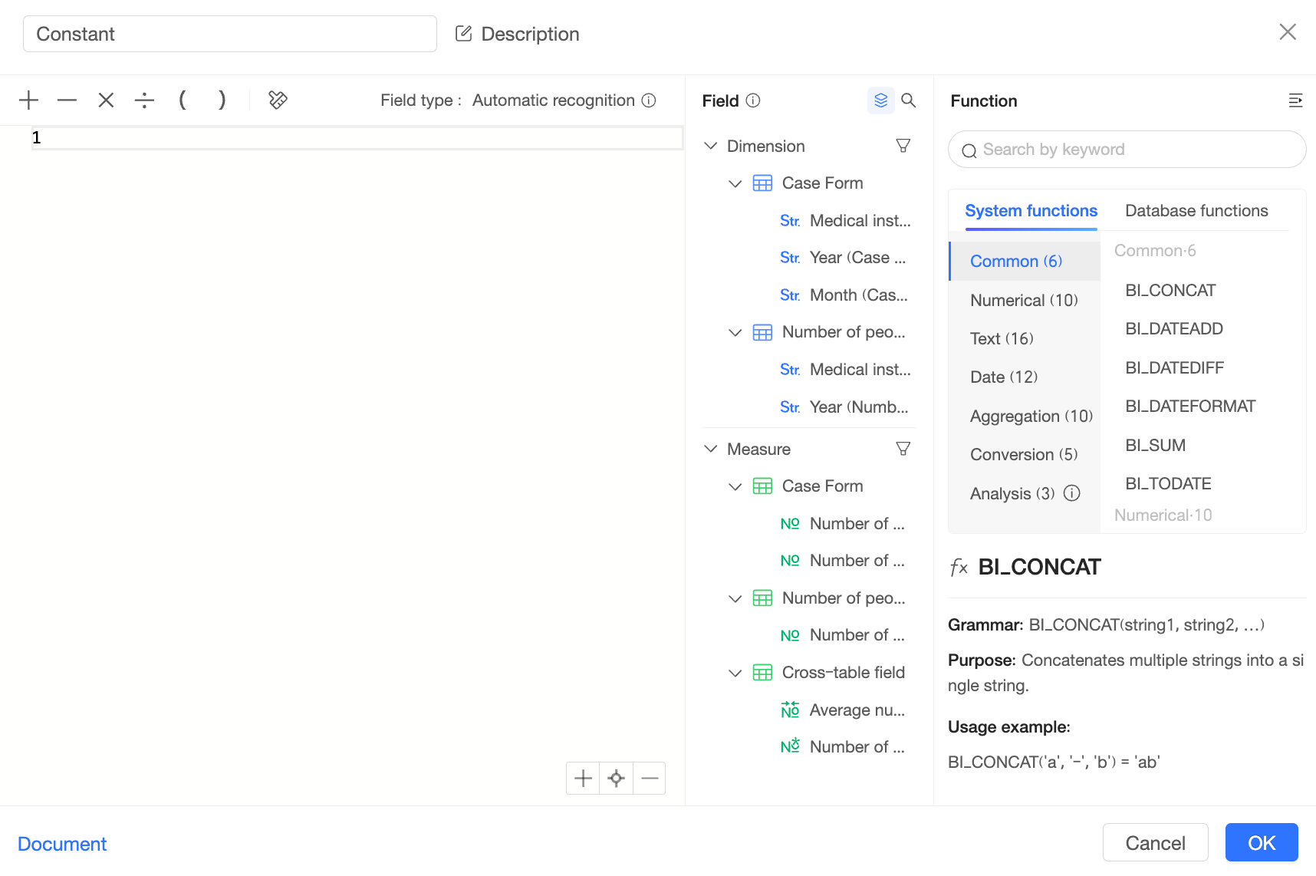The width and height of the screenshot is (1316, 876).
Task: Toggle the field layer view icon
Action: (x=880, y=100)
